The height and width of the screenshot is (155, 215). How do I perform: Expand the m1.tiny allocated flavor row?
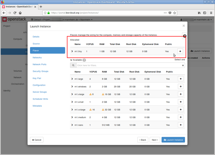tap(72, 51)
